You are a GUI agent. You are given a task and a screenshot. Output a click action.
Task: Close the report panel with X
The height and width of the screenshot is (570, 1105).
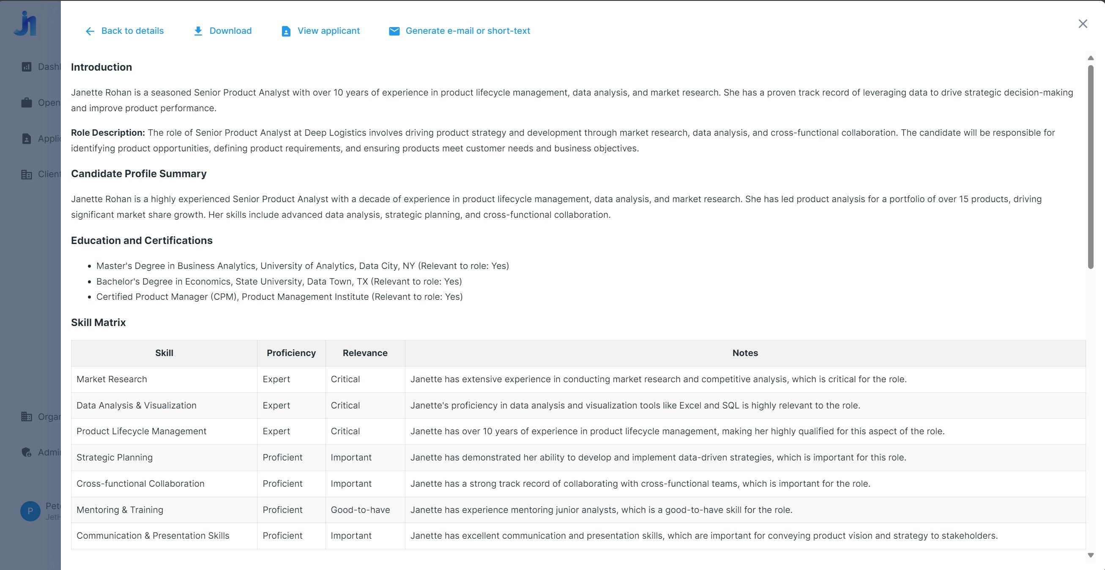(x=1083, y=24)
